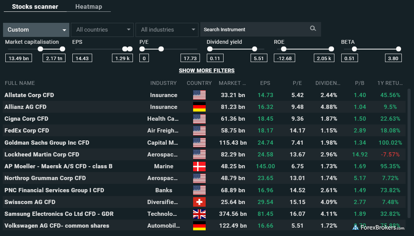The width and height of the screenshot is (414, 236).
Task: Click the Swiss flag beside Swisscom AG
Action: tap(199, 202)
